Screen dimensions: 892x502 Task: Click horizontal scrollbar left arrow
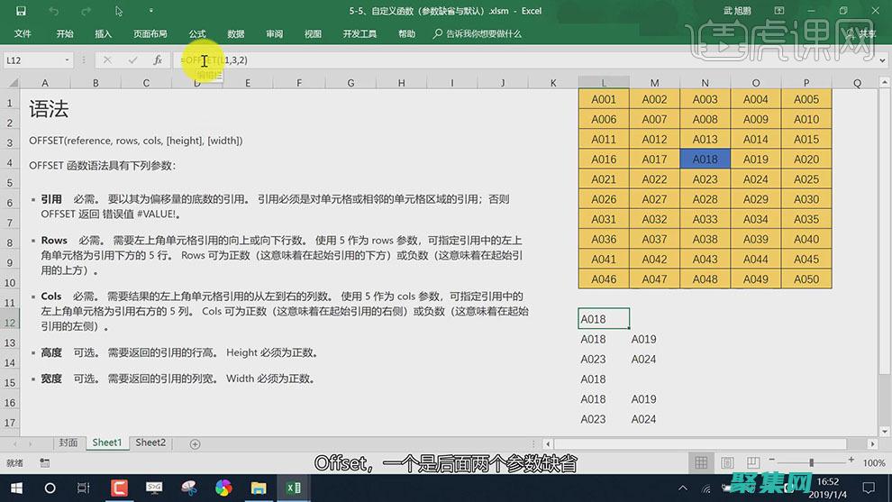(x=549, y=444)
